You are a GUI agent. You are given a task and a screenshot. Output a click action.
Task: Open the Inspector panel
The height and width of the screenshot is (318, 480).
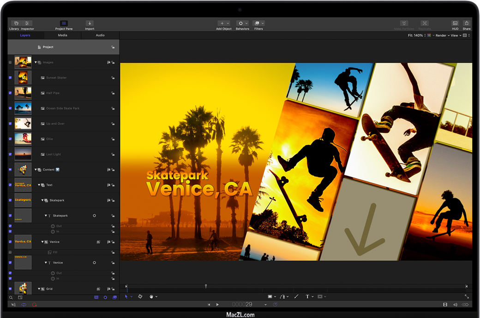[x=27, y=24]
